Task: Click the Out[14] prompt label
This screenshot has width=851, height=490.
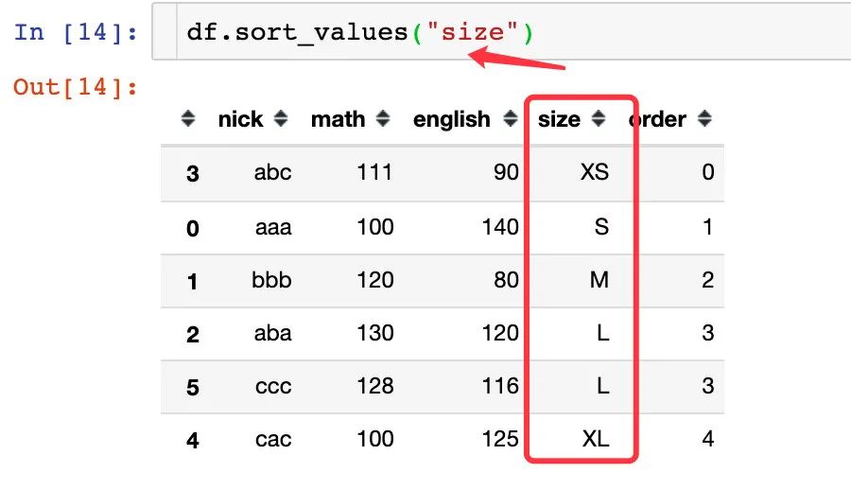Action: [76, 87]
